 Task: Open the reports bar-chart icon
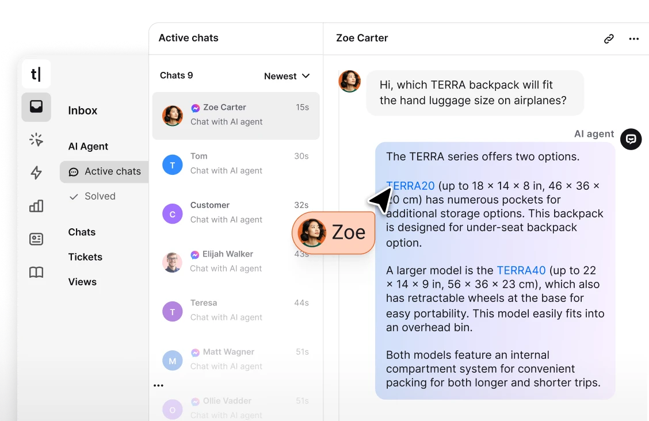click(x=36, y=206)
